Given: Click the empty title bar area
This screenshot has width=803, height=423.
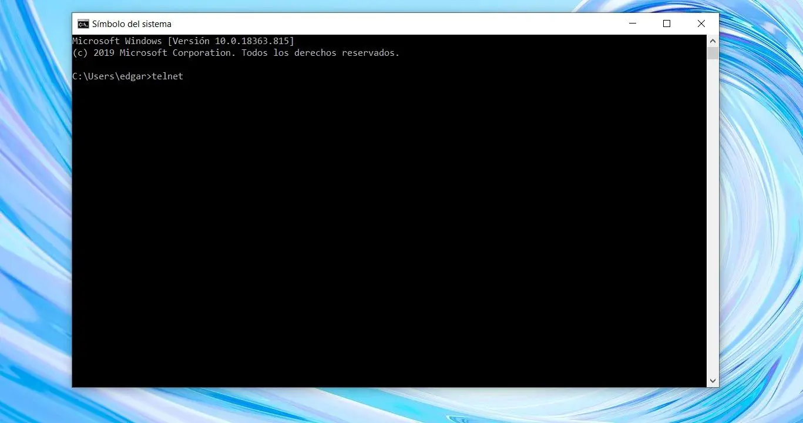Looking at the screenshot, I should click(x=394, y=24).
